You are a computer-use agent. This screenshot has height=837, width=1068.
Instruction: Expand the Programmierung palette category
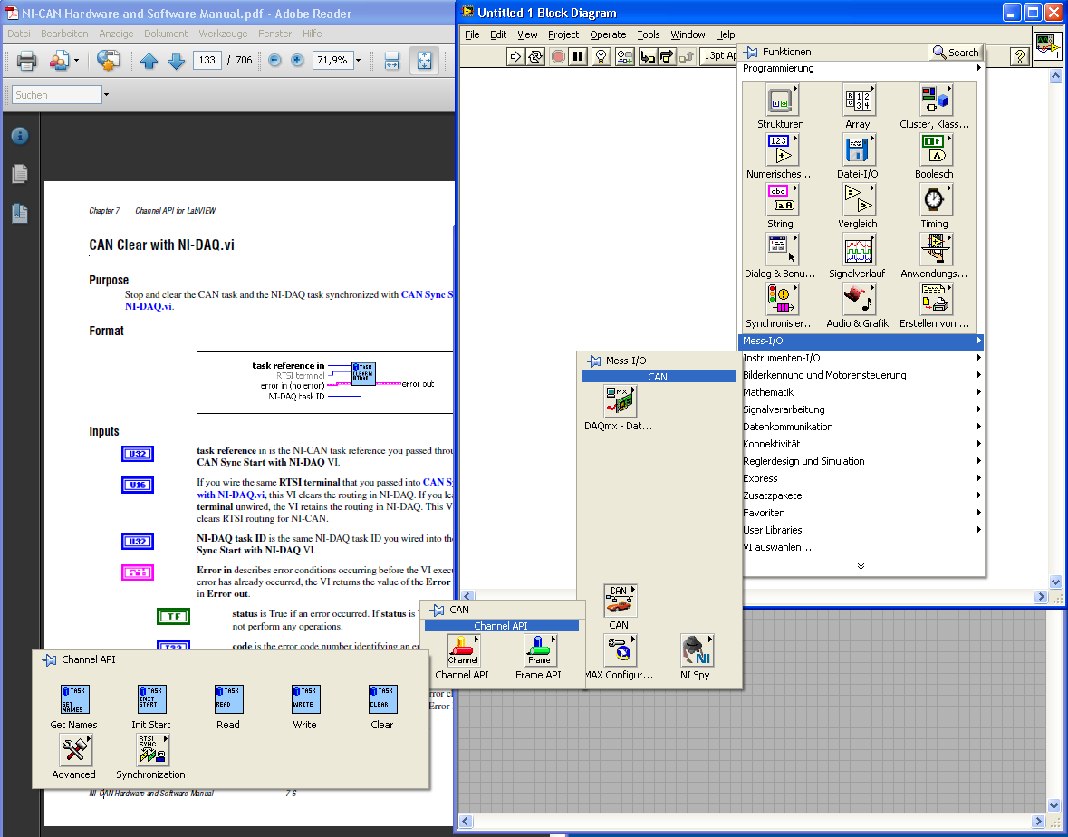click(x=861, y=68)
